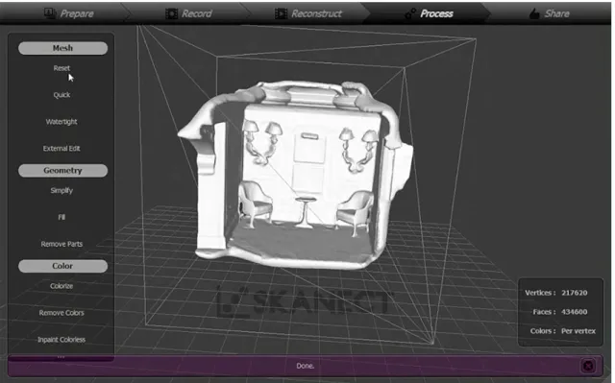Click Colorize under Color

61,286
